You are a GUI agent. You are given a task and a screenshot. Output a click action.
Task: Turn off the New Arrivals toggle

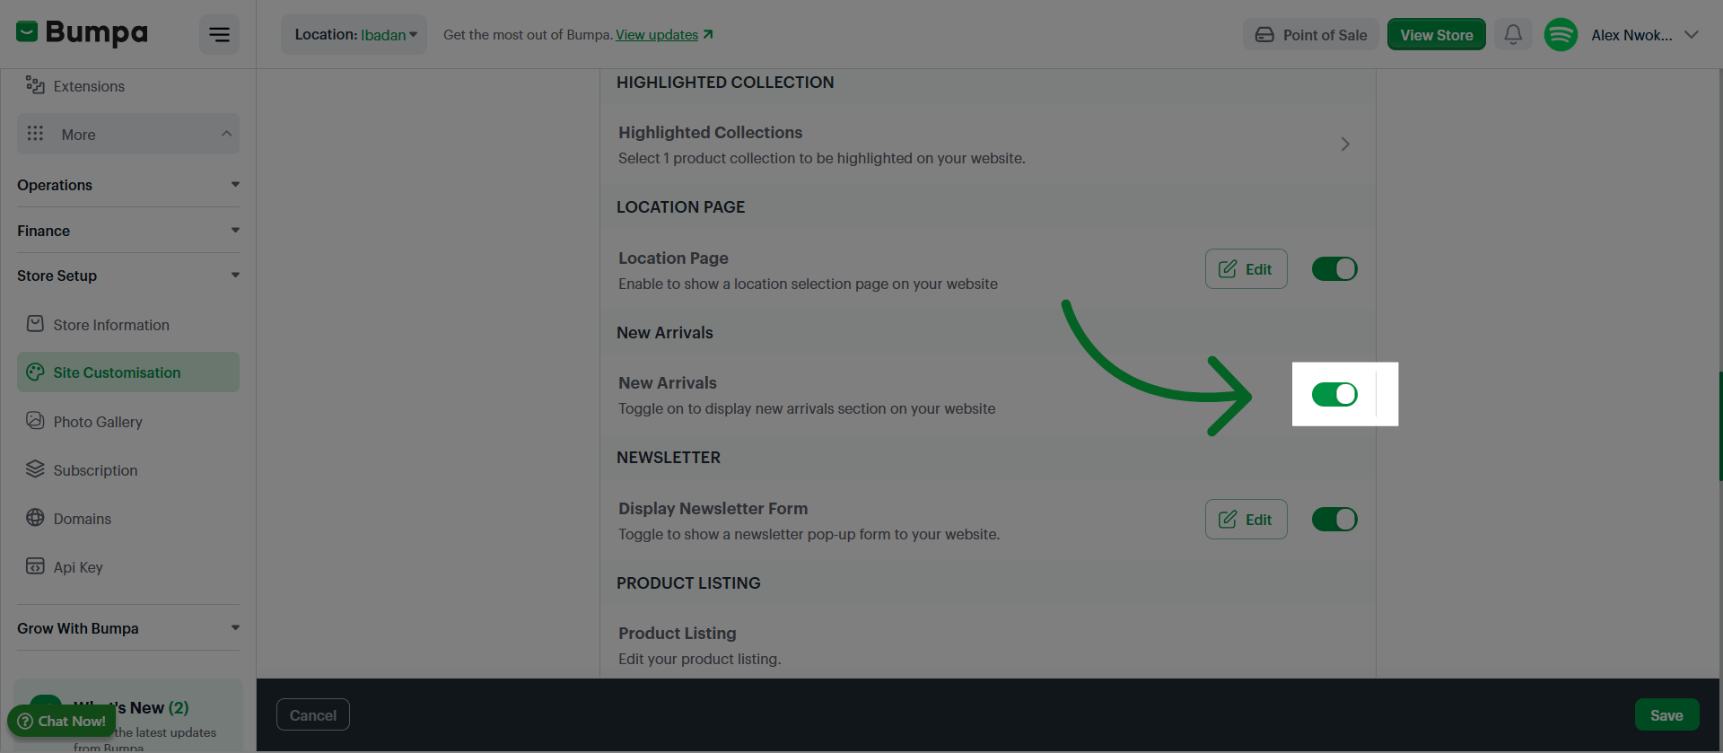[x=1334, y=394]
